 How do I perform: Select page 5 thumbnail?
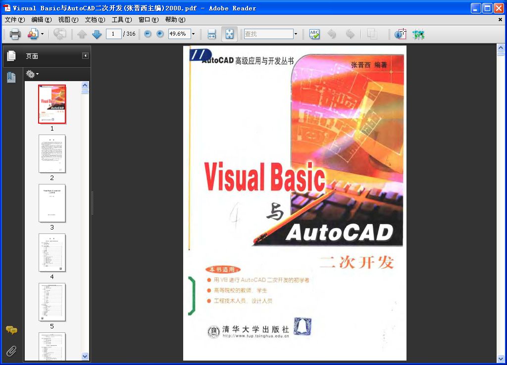coord(52,302)
